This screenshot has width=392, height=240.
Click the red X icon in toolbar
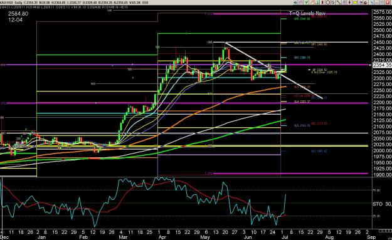[x=388, y=3]
